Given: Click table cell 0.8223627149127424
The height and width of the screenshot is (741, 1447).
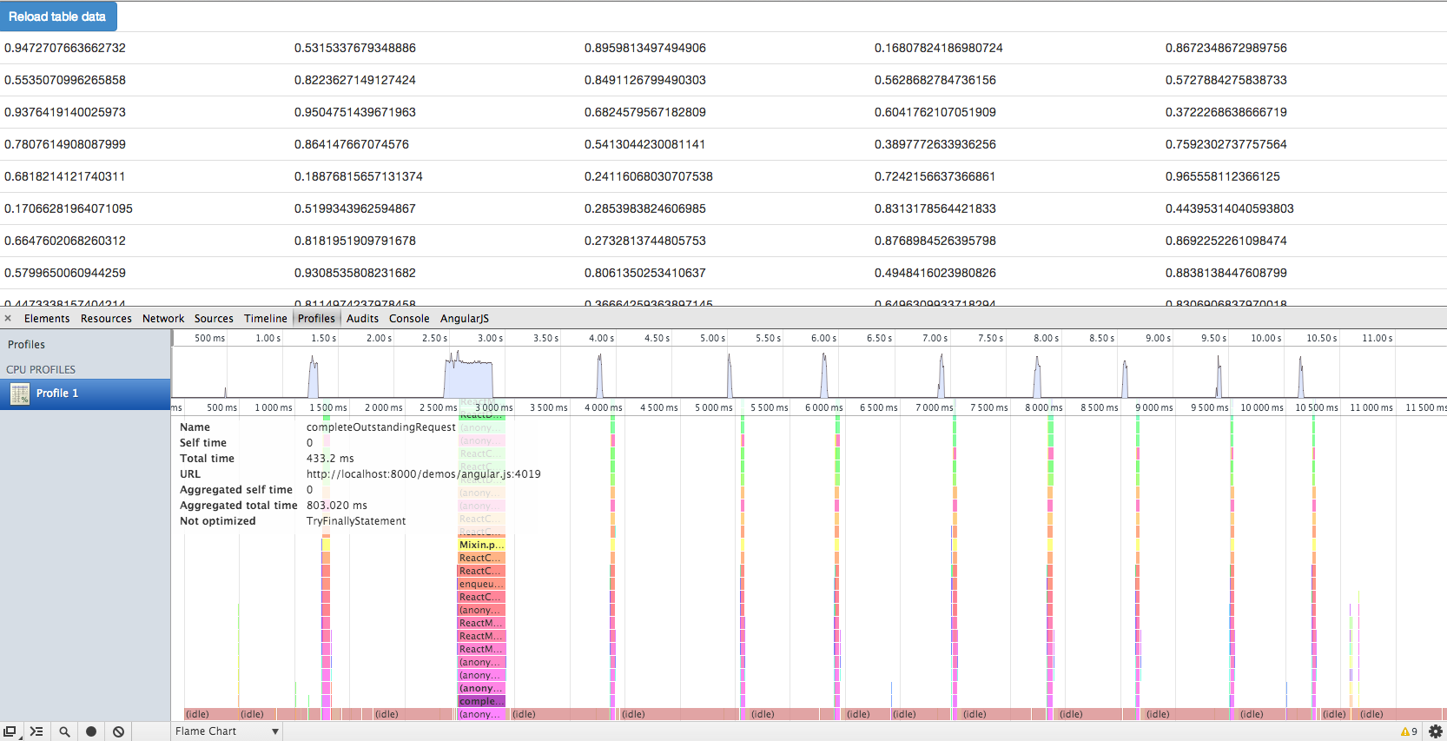Looking at the screenshot, I should click(355, 80).
